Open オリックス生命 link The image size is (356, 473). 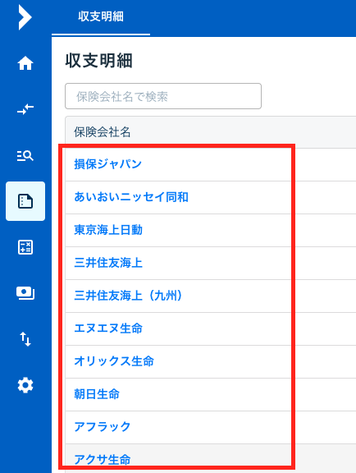[114, 361]
